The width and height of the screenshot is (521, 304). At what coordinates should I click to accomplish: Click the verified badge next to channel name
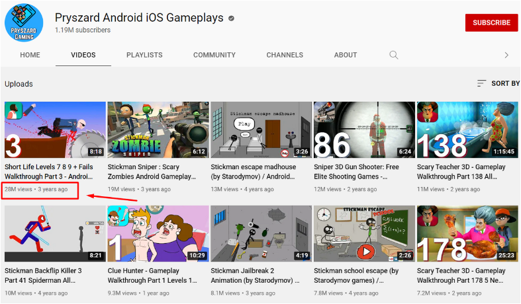point(231,19)
